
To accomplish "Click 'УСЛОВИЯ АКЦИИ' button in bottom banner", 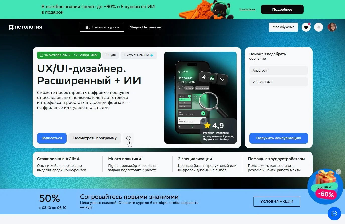I will [277, 201].
